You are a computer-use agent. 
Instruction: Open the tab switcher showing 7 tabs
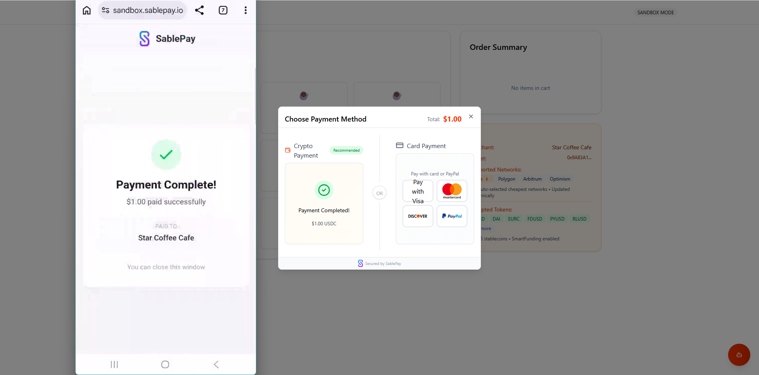(223, 10)
